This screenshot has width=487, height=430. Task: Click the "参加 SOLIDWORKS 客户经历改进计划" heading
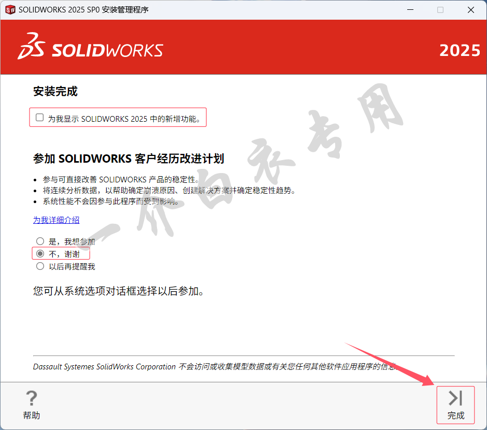tap(128, 159)
